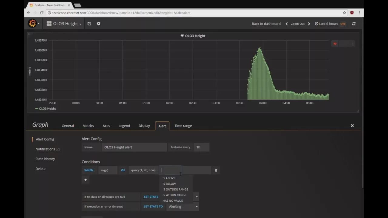Viewport: 388px width, 218px height.
Task: Open the Time range tab
Action: coord(183,126)
